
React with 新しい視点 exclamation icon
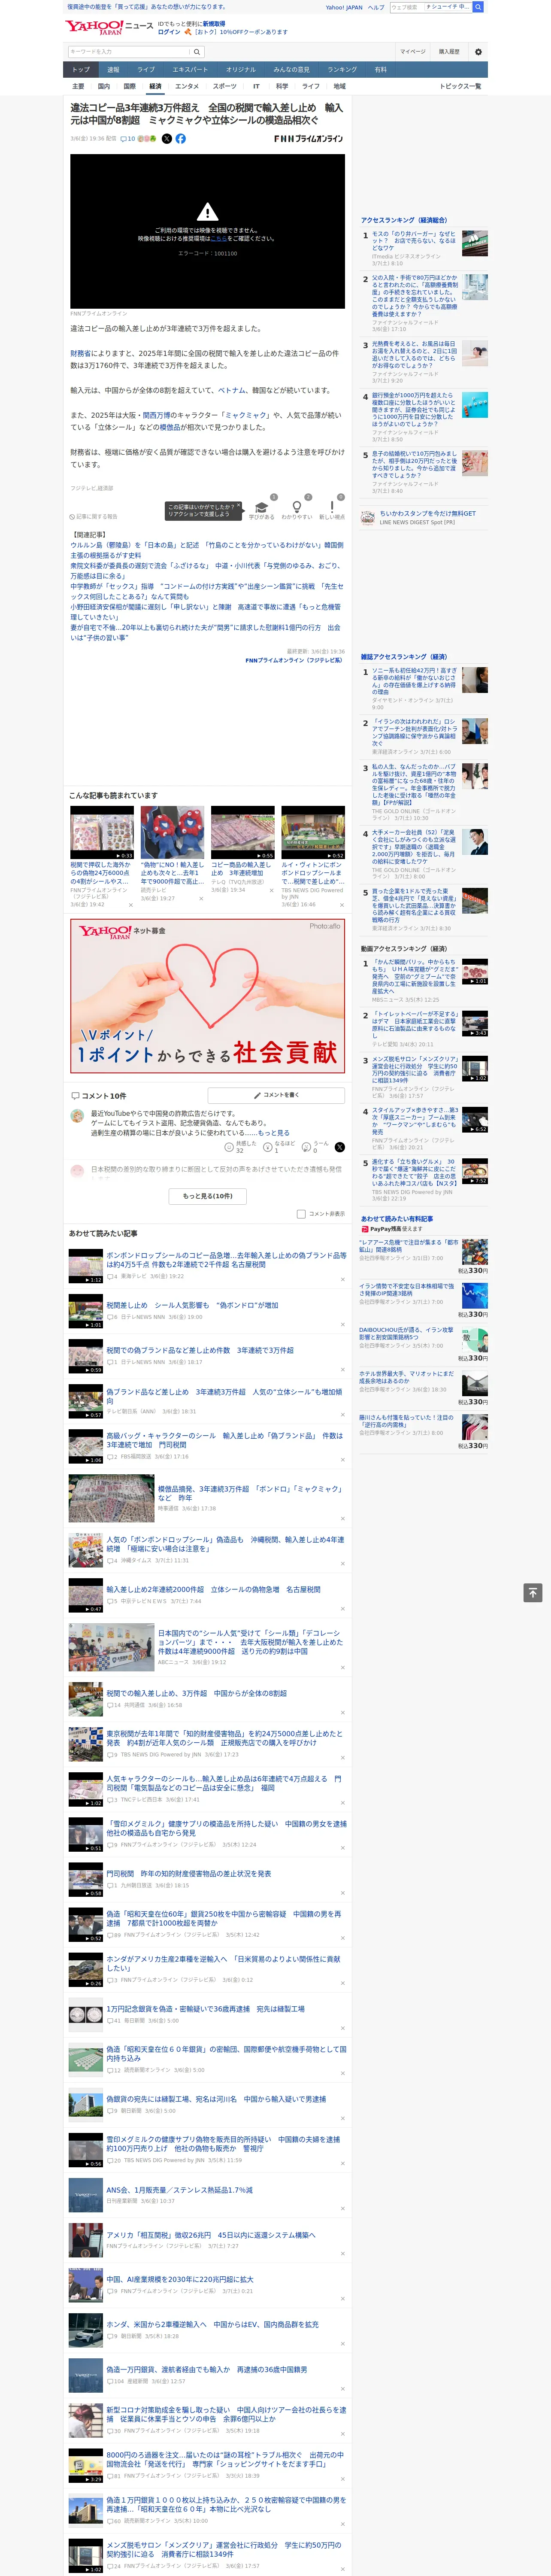pyautogui.click(x=332, y=507)
